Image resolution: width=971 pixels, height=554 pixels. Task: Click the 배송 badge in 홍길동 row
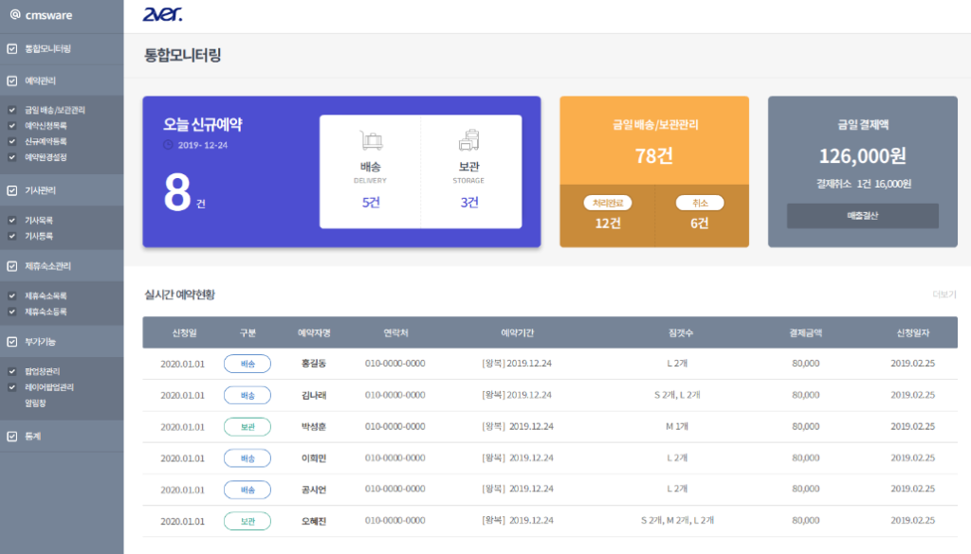tap(247, 364)
